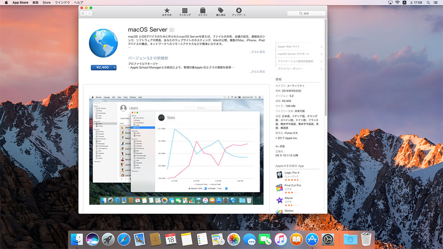Open System Preferences from the Dock

[x=328, y=240]
